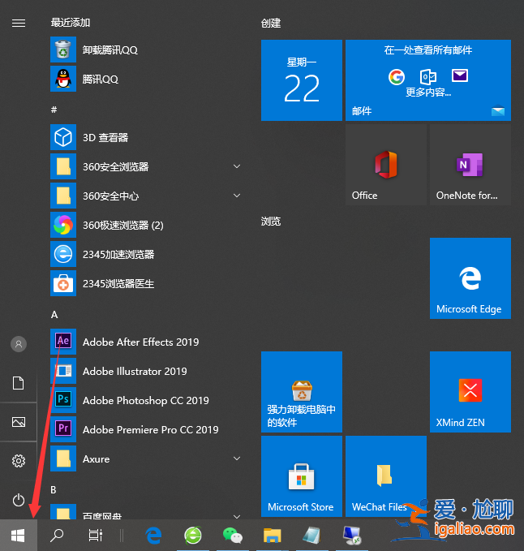Open Adobe Photoshop CC 2019 Ps icon
Screen dimensions: 524x551
coord(63,400)
